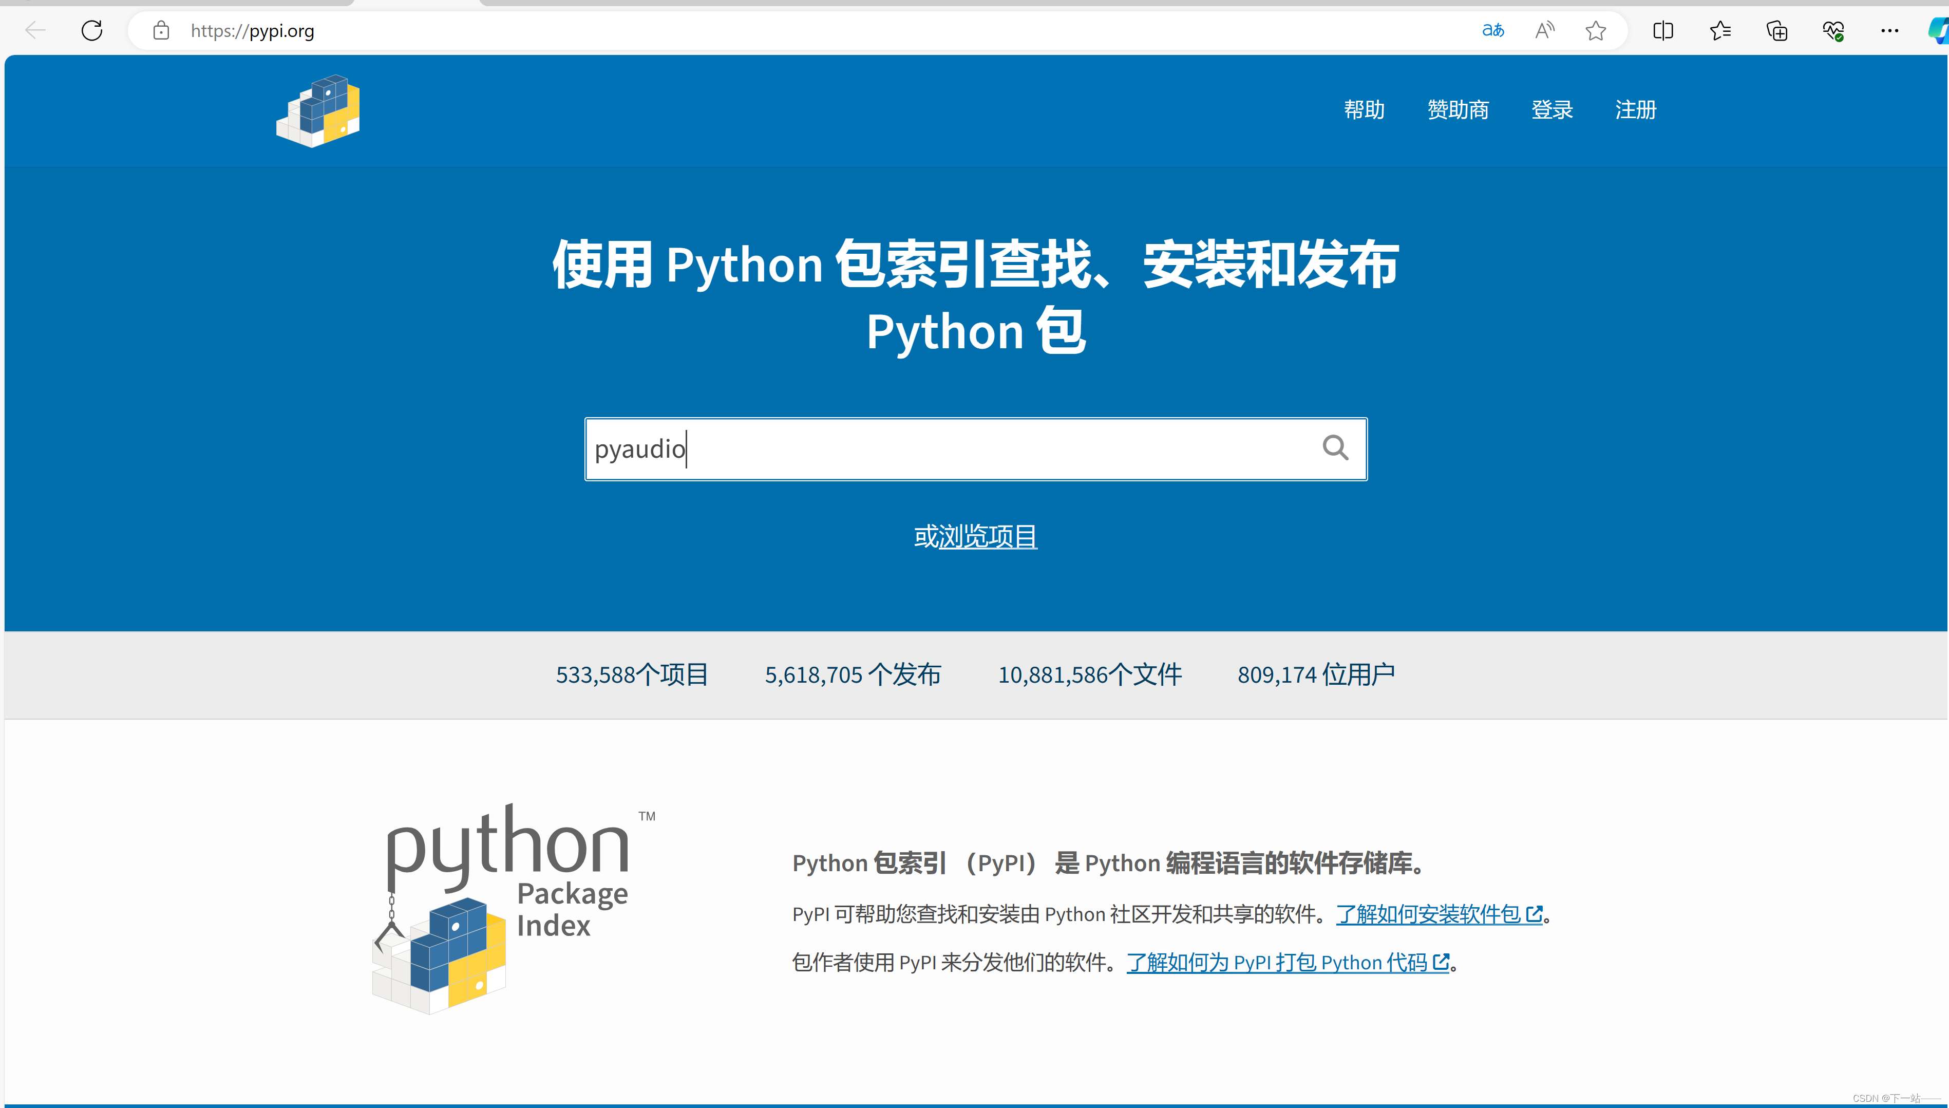
Task: Click the translate page icon
Action: pyautogui.click(x=1492, y=30)
